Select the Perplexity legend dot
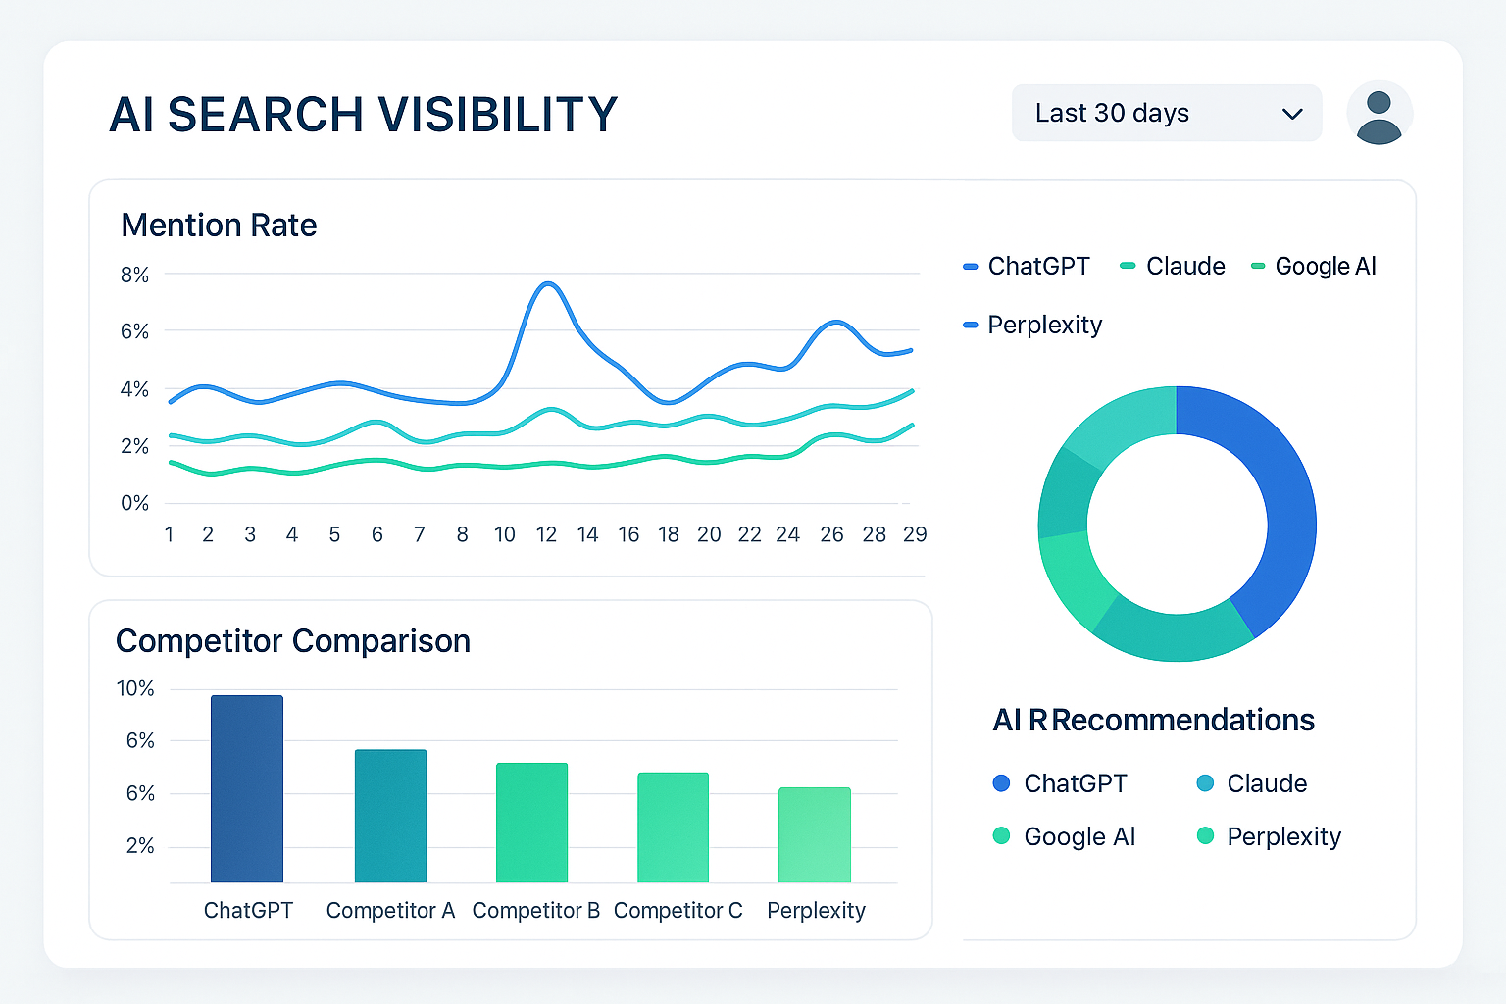1506x1004 pixels. point(1203,835)
